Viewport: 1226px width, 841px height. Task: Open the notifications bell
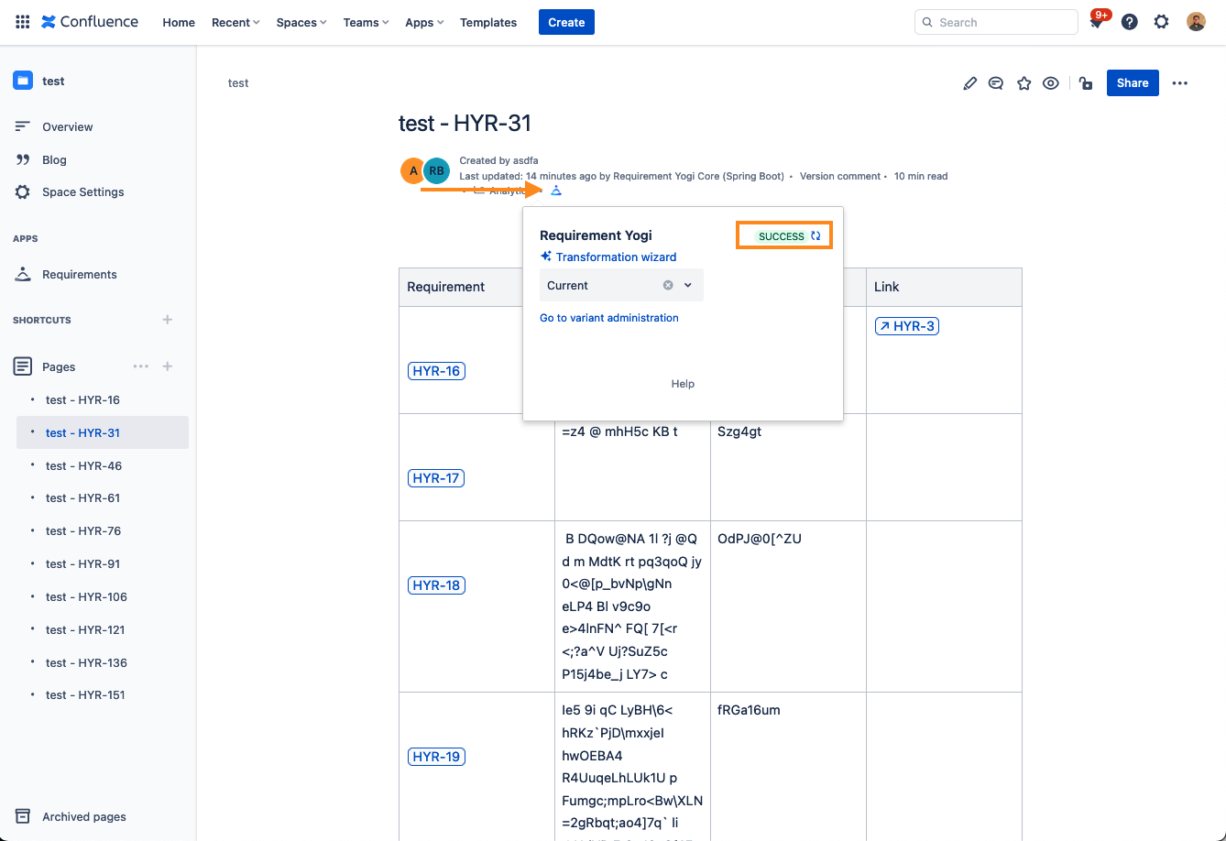pos(1097,23)
